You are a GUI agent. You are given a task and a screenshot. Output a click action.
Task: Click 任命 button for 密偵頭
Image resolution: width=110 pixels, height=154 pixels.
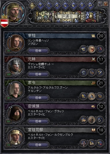(x=38, y=121)
